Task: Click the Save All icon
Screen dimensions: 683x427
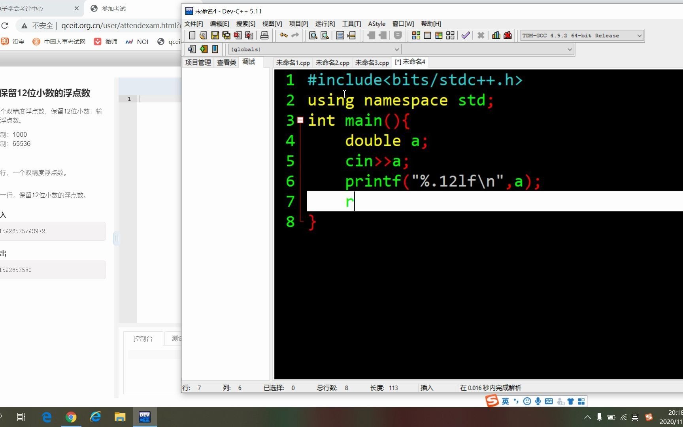Action: click(x=226, y=36)
